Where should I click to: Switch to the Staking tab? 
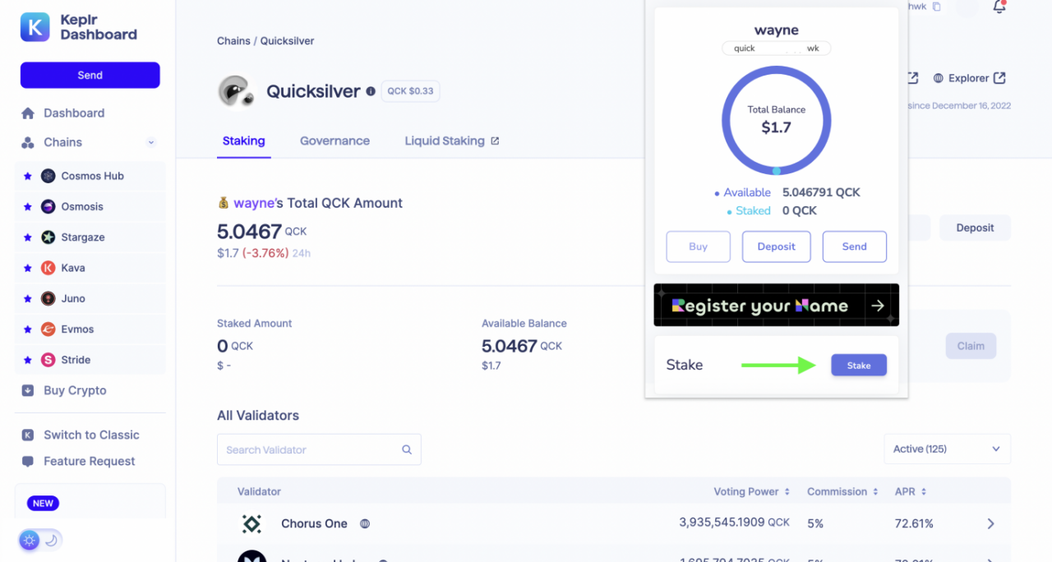[x=243, y=140]
